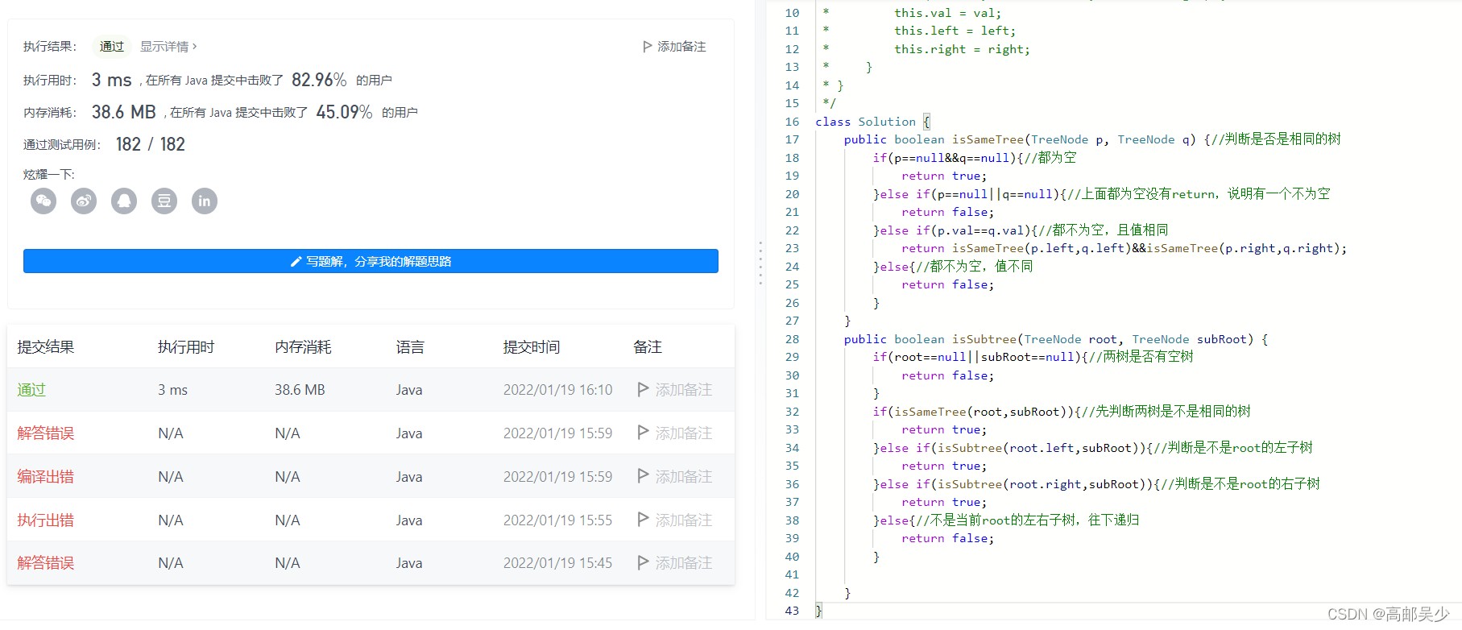Click the 执行用时 column header
The height and width of the screenshot is (630, 1462).
coord(186,347)
